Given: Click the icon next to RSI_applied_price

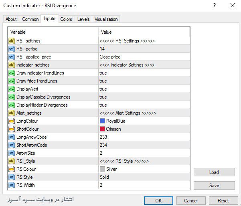Looking at the screenshot, I should (x=12, y=57).
